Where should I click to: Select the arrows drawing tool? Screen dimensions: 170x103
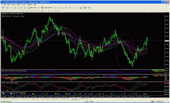pyautogui.click(x=27, y=11)
